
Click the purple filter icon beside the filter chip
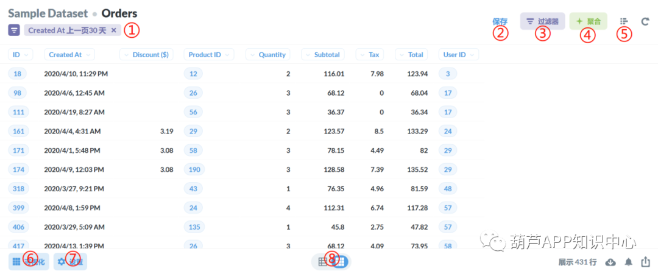tap(14, 30)
